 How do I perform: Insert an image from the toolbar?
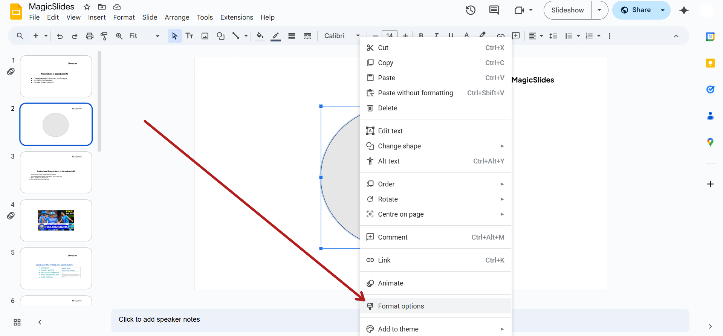tap(205, 36)
